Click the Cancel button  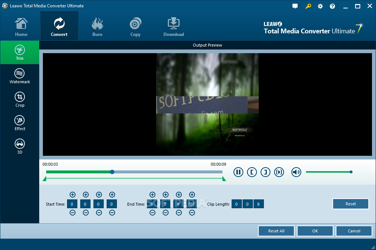point(354,231)
